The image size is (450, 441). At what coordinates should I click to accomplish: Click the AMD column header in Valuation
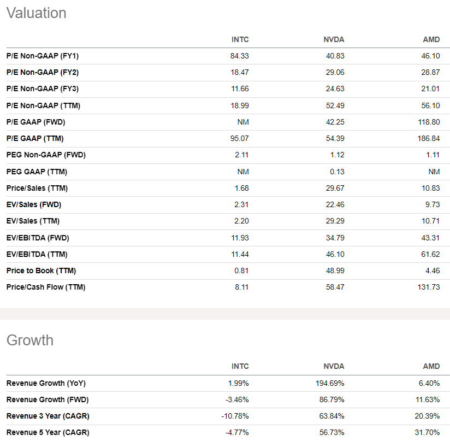[431, 39]
